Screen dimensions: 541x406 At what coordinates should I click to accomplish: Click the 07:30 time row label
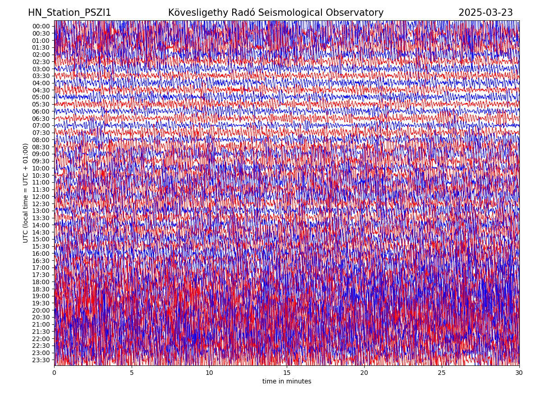click(41, 133)
